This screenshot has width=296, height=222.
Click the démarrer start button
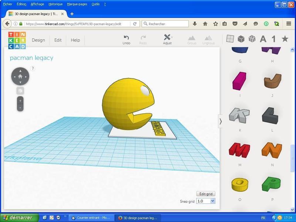(x=19, y=218)
